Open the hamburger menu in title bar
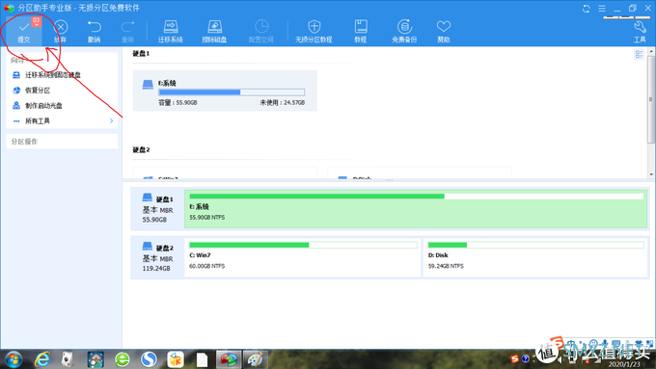656x369 pixels. (602, 9)
